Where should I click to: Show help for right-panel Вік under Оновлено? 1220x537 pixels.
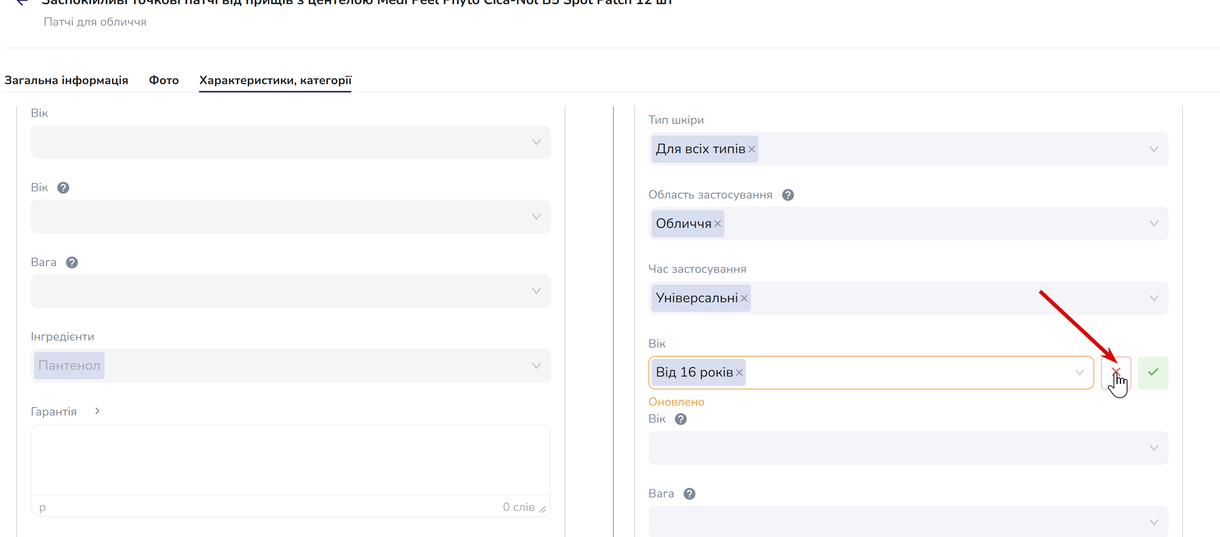pyautogui.click(x=681, y=419)
